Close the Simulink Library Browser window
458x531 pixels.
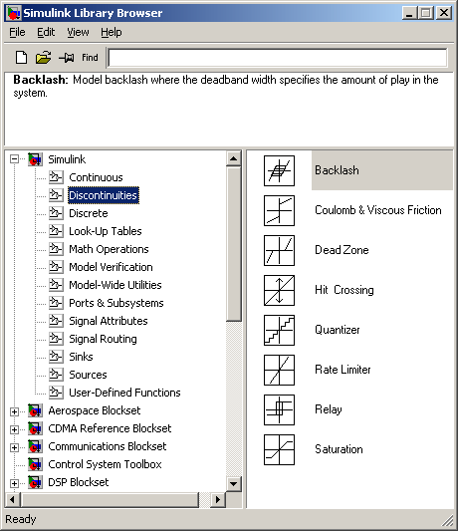tap(444, 13)
